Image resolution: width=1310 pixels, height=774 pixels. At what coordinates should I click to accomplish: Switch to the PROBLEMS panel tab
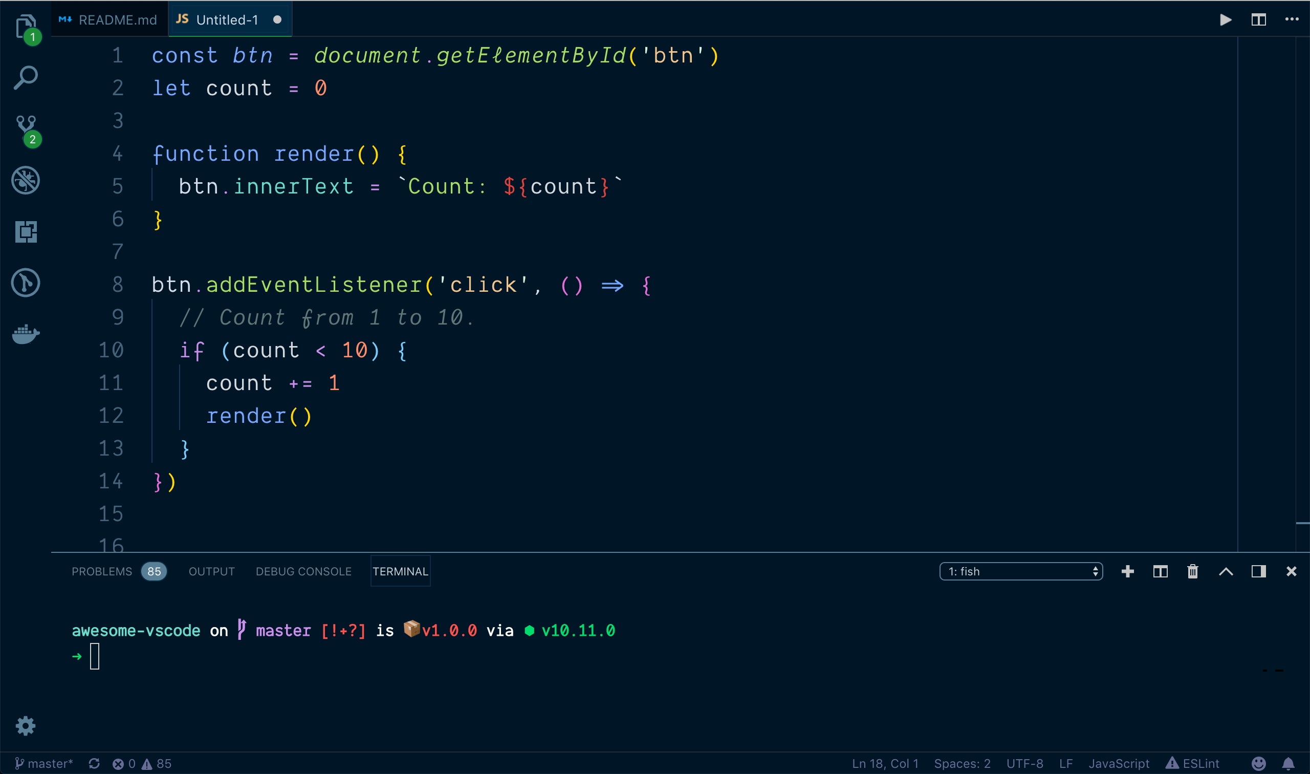pyautogui.click(x=102, y=572)
